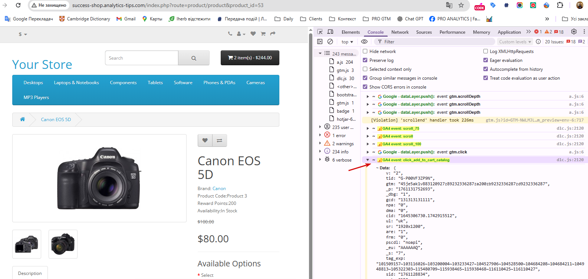This screenshot has width=588, height=279.
Task: Switch to the Network tab
Action: 400,32
